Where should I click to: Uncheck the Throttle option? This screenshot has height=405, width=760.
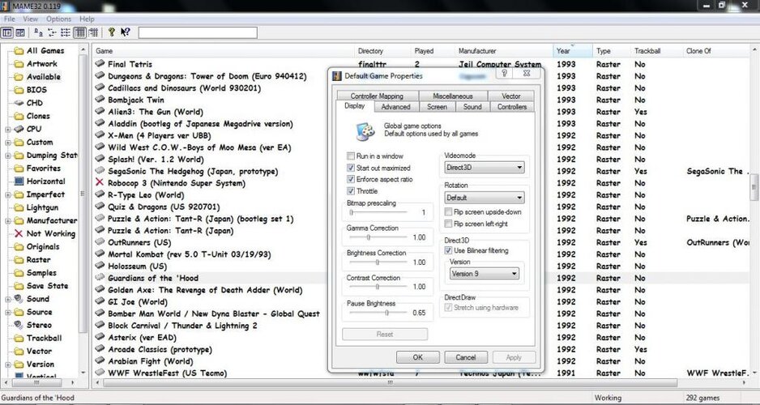point(351,191)
